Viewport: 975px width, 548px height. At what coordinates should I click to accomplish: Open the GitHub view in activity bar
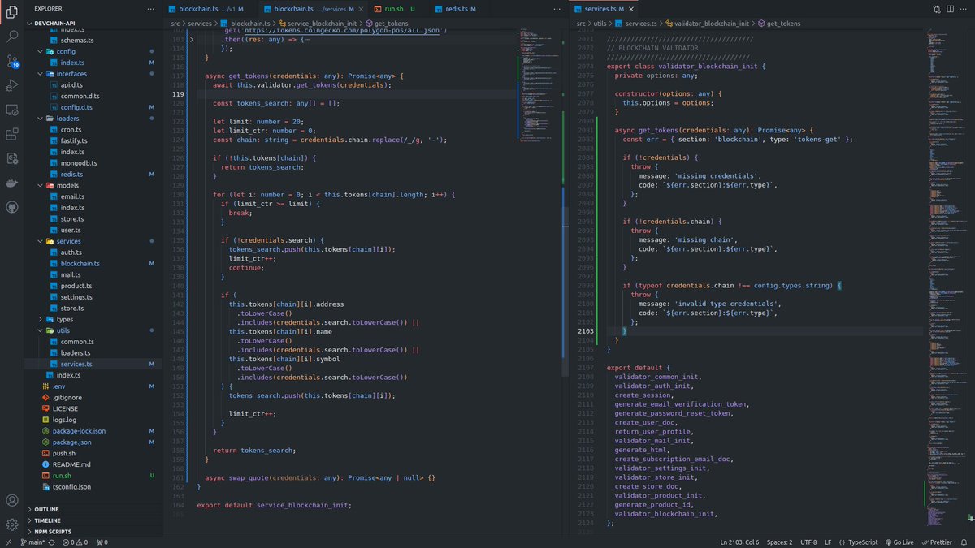[12, 207]
